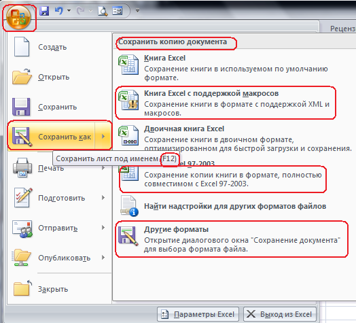Click the Другие форматы floppy icon

point(128,237)
